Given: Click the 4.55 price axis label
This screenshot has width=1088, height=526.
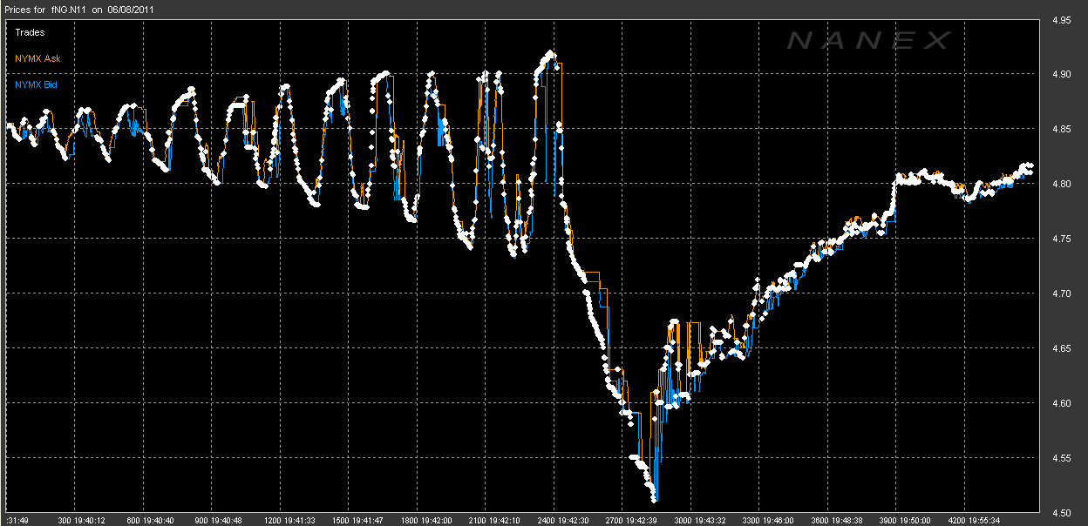Looking at the screenshot, I should click(x=1061, y=458).
